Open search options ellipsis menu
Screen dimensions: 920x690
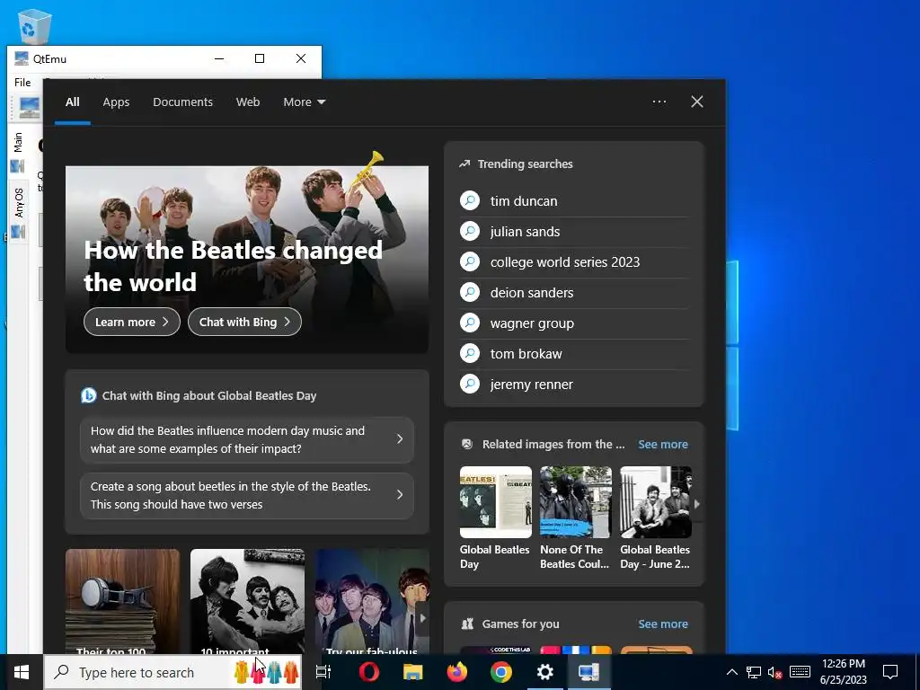[659, 102]
